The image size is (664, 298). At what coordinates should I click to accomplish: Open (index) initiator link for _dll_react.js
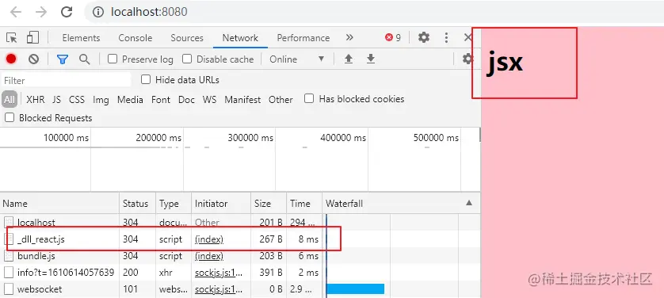pos(209,239)
